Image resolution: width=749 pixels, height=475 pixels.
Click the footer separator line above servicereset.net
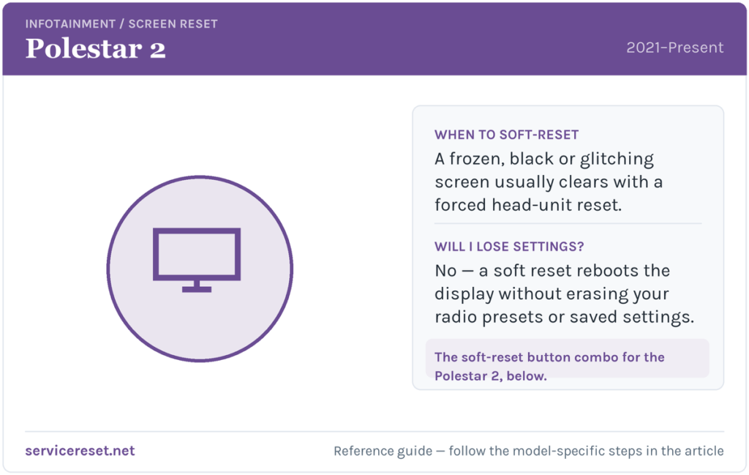(374, 432)
